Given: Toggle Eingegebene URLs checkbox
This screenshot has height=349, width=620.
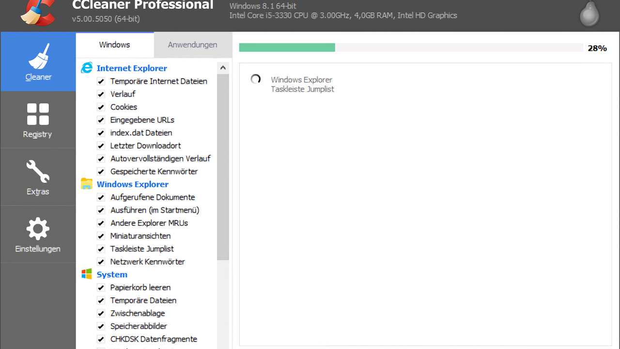Looking at the screenshot, I should [x=101, y=120].
